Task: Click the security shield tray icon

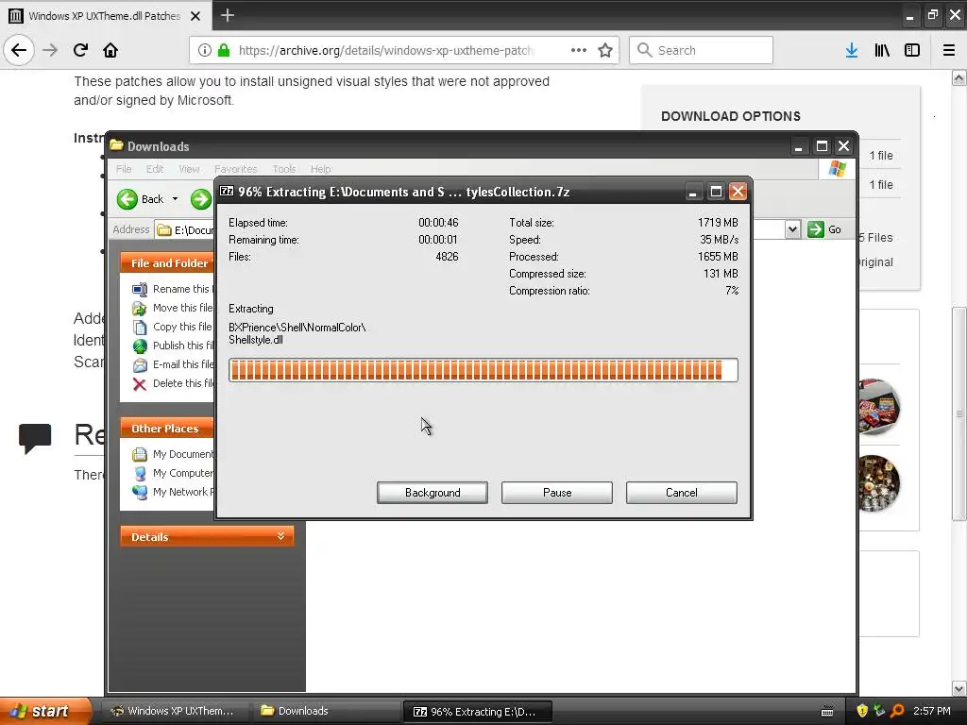Action: 862,711
